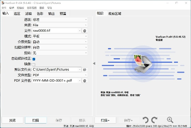Switch to 色彩 tab
Viewport: 191px width, 128px height.
pos(40,13)
